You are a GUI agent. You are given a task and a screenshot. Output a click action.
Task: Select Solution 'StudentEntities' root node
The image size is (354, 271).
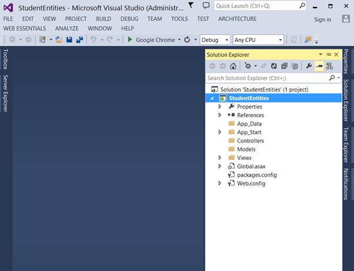264,90
